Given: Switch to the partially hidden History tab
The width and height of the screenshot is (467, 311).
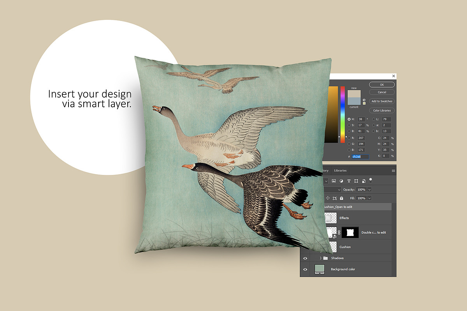Looking at the screenshot, I should pos(325,171).
